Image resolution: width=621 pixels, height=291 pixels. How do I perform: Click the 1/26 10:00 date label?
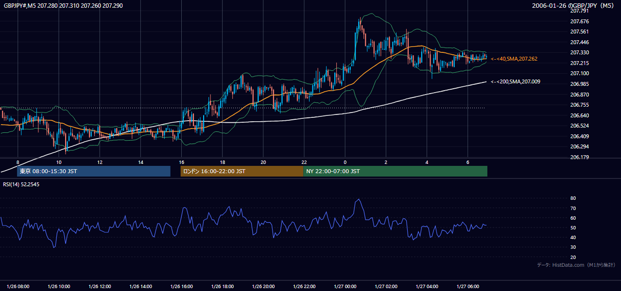coord(59,286)
